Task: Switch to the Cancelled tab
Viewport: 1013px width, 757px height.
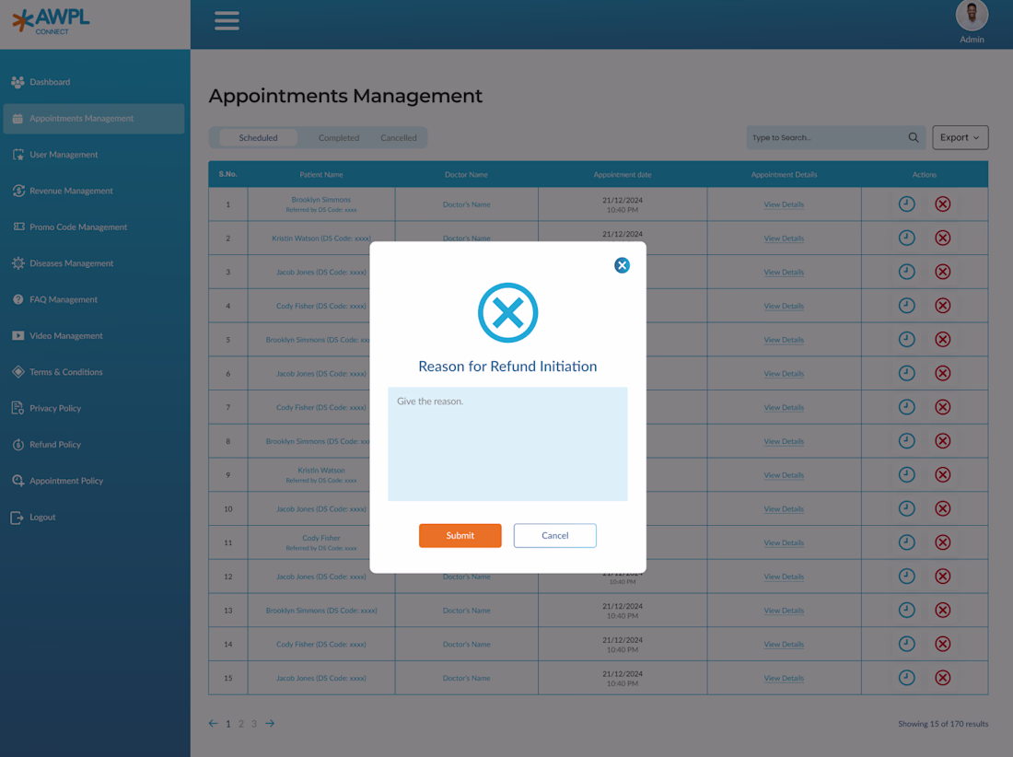Action: pyautogui.click(x=399, y=137)
